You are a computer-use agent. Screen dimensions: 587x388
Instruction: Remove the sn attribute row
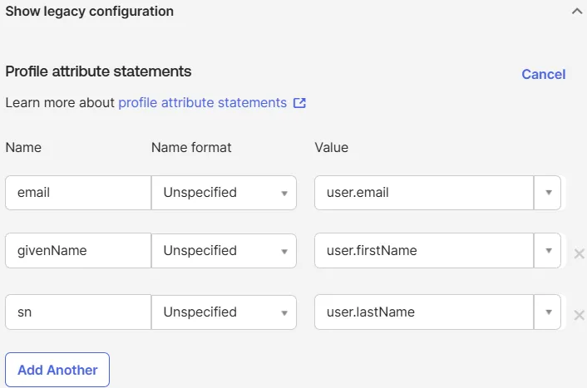pyautogui.click(x=580, y=316)
